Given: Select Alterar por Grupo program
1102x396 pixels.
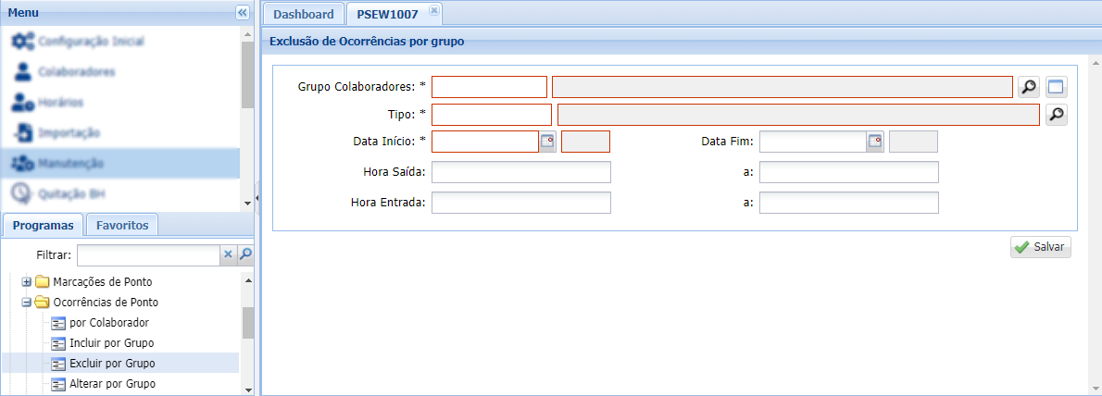Looking at the screenshot, I should coord(112,384).
